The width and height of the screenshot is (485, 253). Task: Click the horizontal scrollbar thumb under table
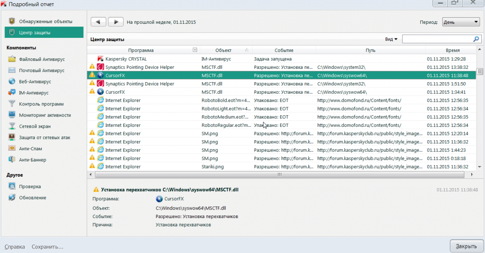pos(279,175)
